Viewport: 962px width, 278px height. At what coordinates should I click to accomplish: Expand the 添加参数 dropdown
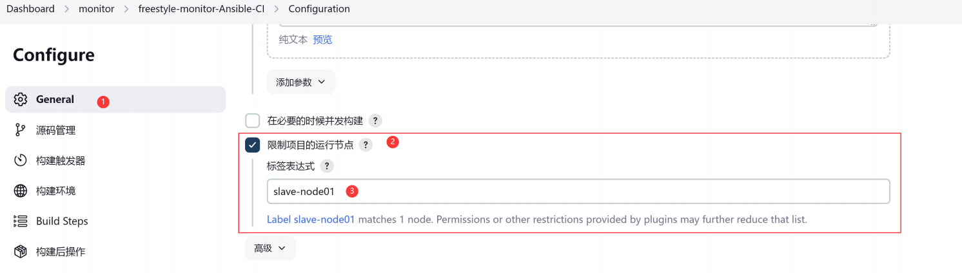(x=301, y=82)
